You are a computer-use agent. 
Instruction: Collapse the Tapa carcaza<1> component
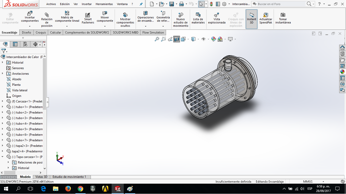pos(3,157)
